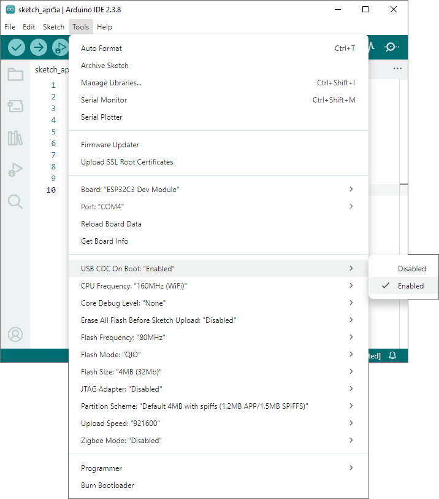Viewport: 439px width, 499px height.
Task: Open the Serial Monitor toolbar icon
Action: pyautogui.click(x=392, y=47)
